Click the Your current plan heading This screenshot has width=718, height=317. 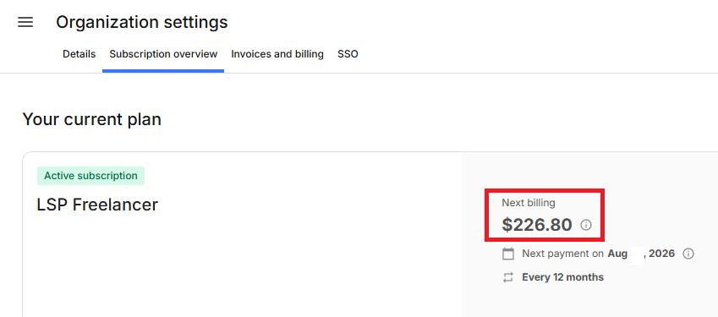click(x=91, y=119)
